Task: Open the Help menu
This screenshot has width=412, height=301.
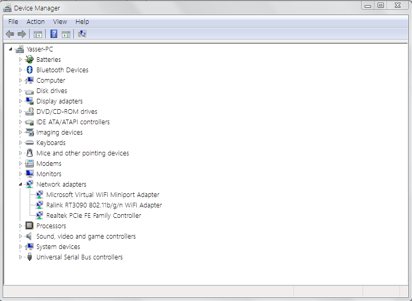Action: [82, 21]
